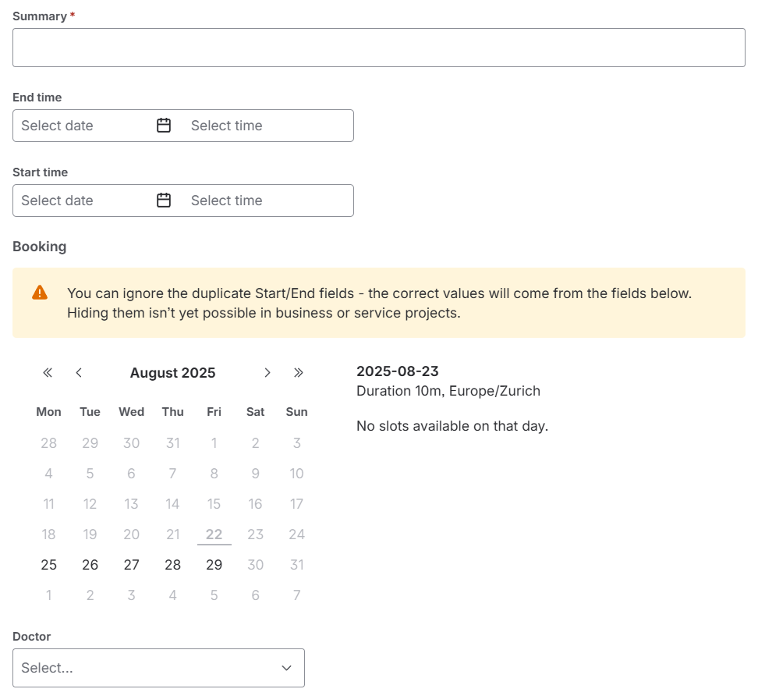
Task: Jump back one year in calendar
Action: click(48, 373)
